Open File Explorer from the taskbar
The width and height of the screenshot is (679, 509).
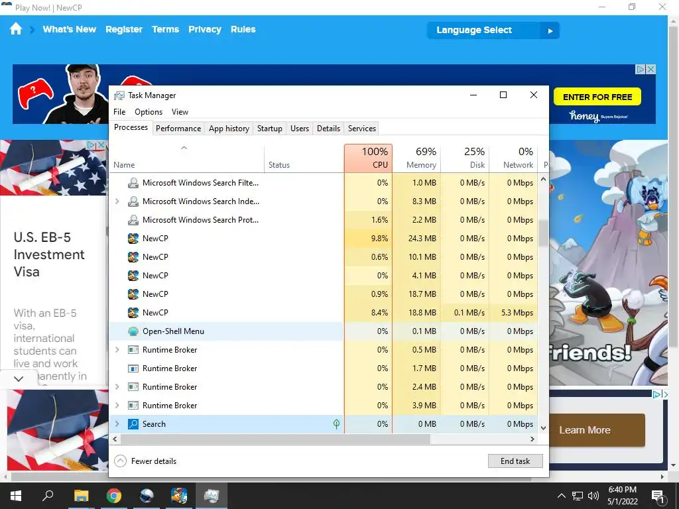[81, 496]
